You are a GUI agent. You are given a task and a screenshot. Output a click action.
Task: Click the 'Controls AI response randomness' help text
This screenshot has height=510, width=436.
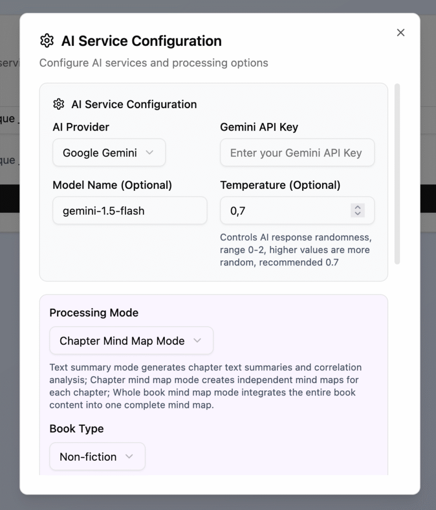click(296, 250)
